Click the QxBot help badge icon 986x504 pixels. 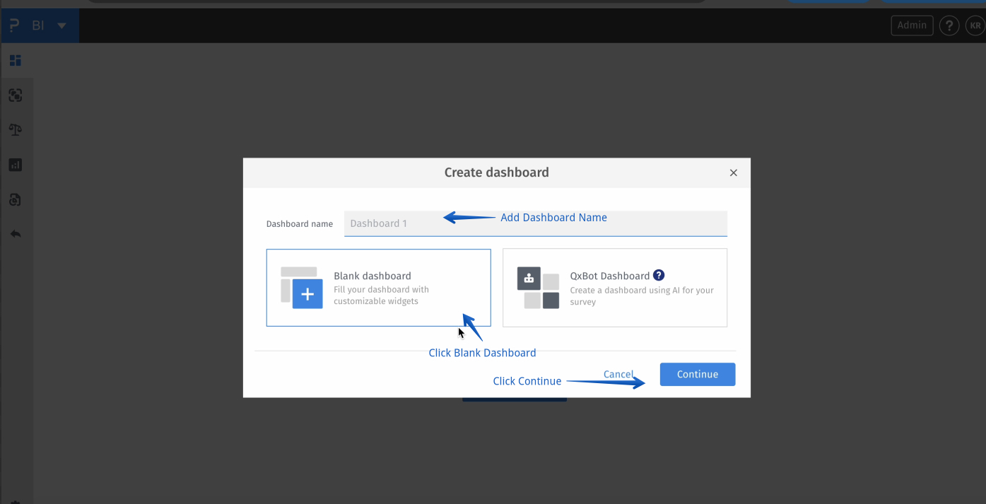point(659,276)
